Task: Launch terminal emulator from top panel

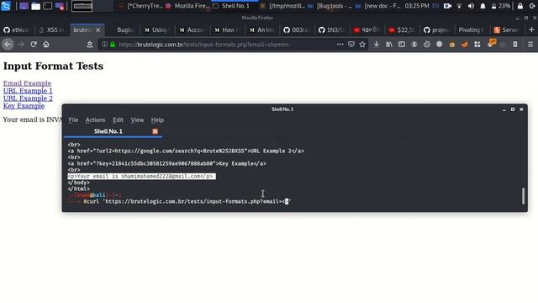Action: pyautogui.click(x=47, y=6)
